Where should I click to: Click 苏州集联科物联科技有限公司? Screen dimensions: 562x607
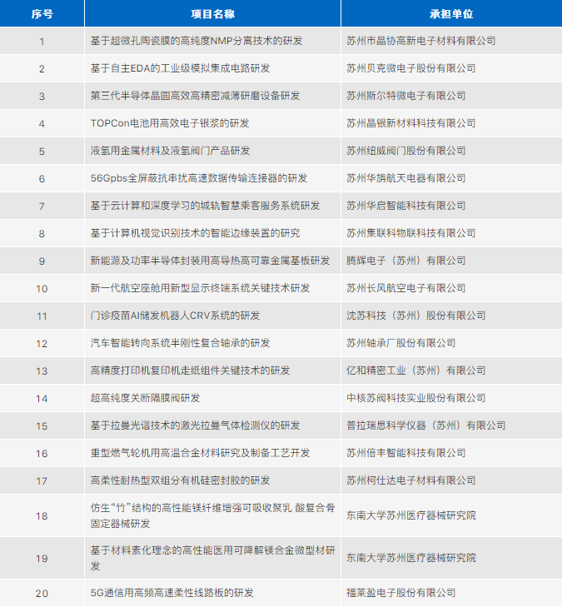tap(410, 233)
